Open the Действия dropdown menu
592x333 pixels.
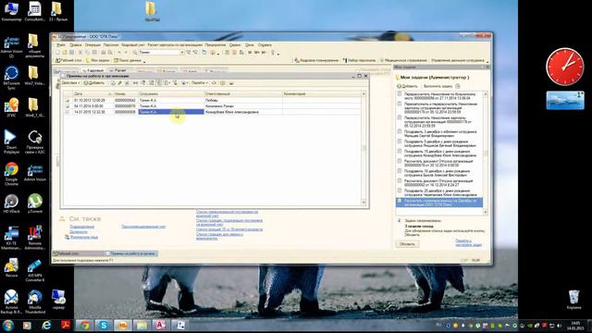point(70,83)
